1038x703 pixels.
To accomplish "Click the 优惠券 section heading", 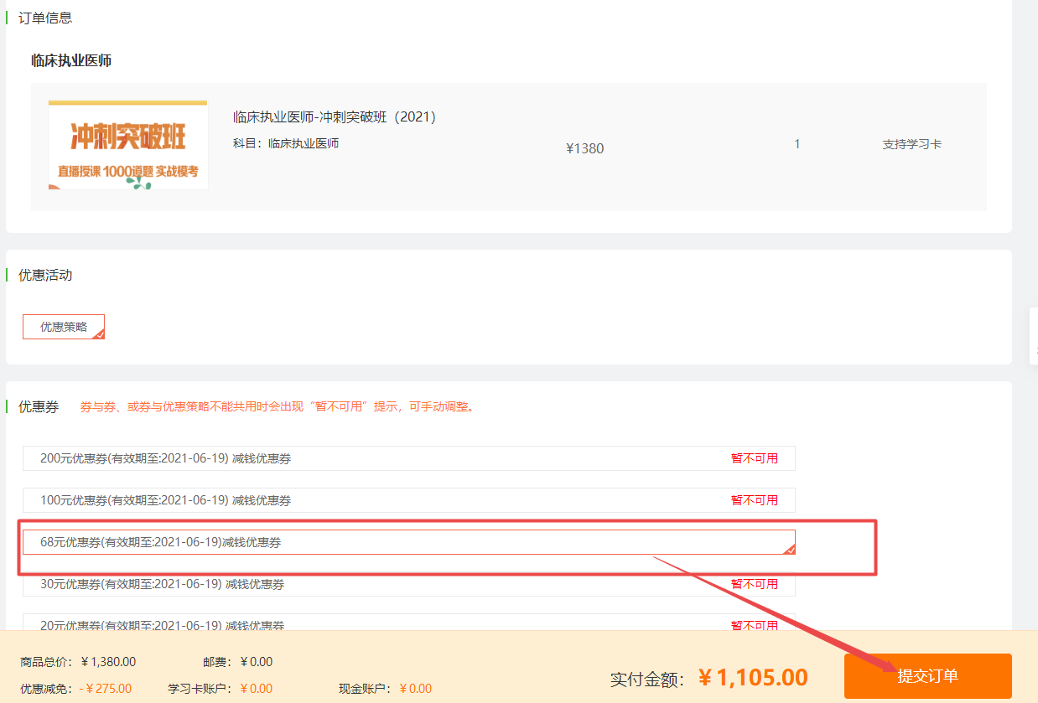I will pyautogui.click(x=39, y=407).
